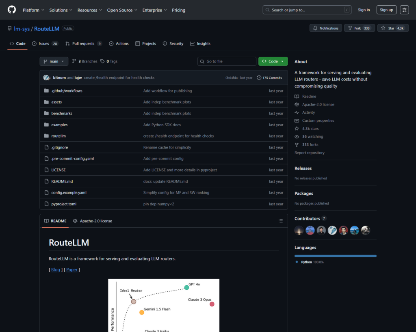The width and height of the screenshot is (416, 332).
Task: Click the Sign up button
Action: tap(386, 10)
